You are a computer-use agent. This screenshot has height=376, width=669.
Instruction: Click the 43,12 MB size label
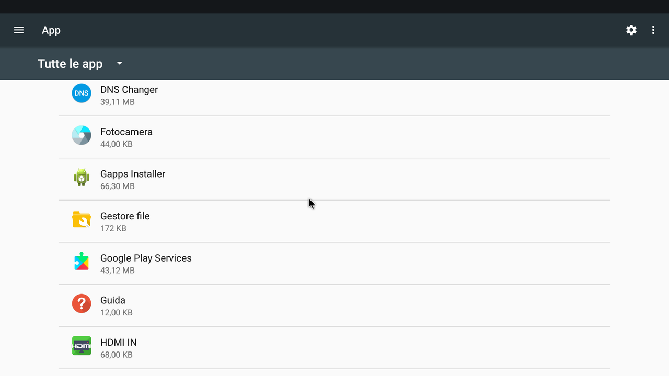118,271
